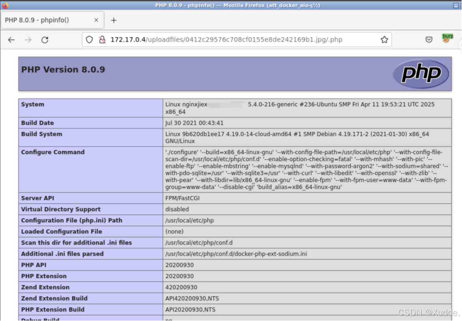Click the Loaded Configuration File value (none)
This screenshot has width=462, height=321.
click(x=174, y=232)
